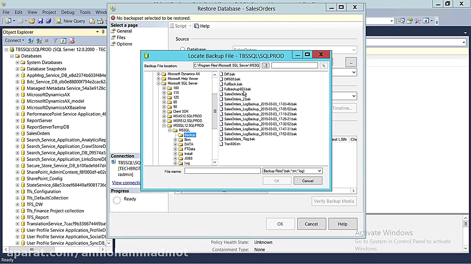Open a file using the Open File icon
471x264 pixels.
tap(32, 21)
